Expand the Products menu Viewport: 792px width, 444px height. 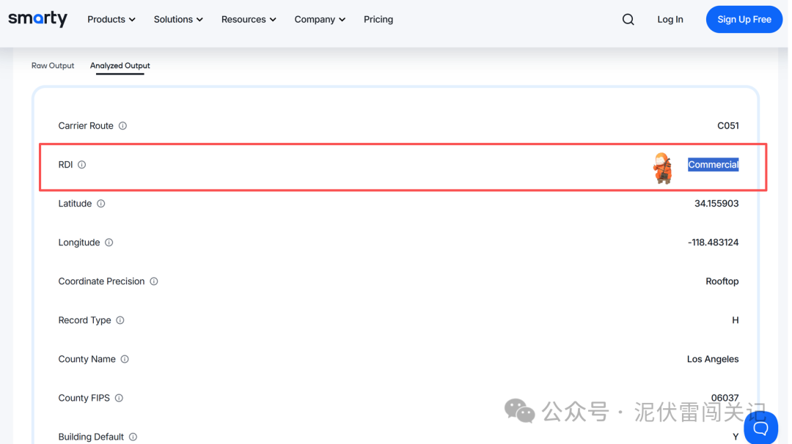pyautogui.click(x=111, y=19)
